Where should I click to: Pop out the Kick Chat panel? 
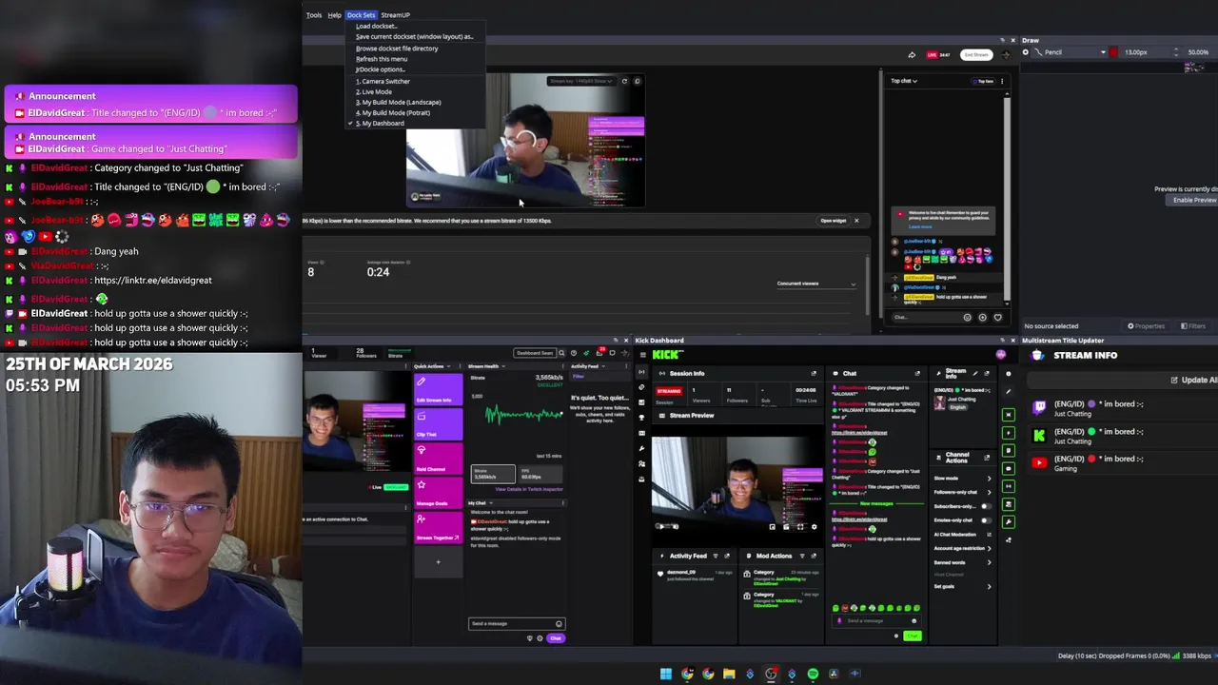click(x=917, y=373)
